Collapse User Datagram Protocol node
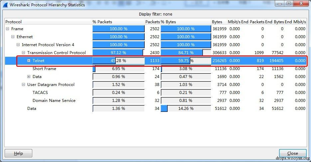Screen dimensions: 311x162 [x=23, y=85]
